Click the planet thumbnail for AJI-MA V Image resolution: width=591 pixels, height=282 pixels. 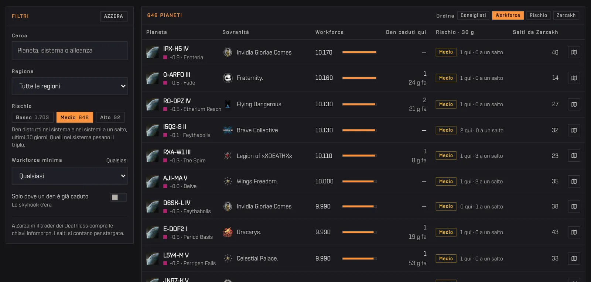[x=153, y=182]
